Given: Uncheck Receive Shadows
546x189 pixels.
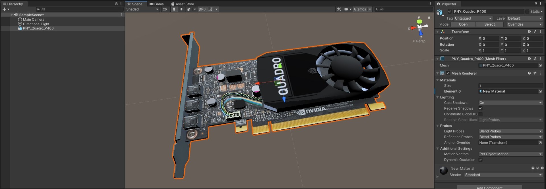Looking at the screenshot, I should tap(480, 108).
